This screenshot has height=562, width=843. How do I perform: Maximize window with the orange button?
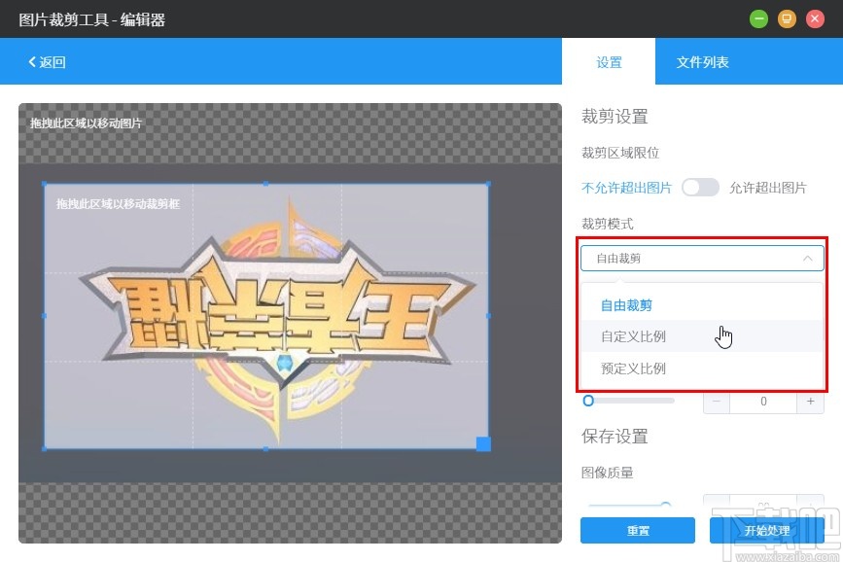[787, 19]
